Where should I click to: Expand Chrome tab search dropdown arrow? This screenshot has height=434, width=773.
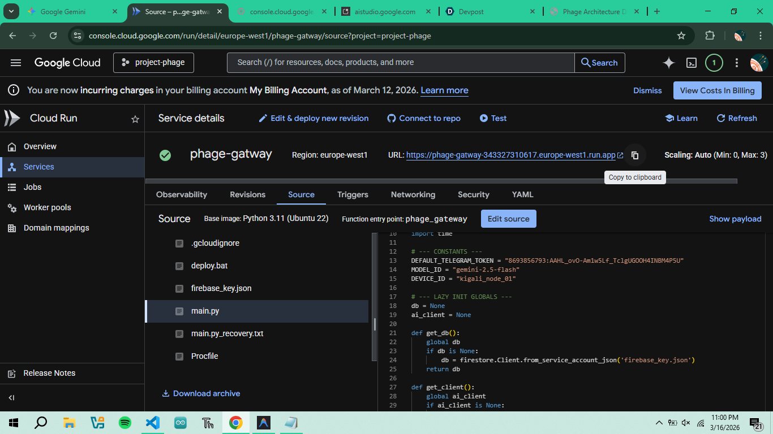[11, 11]
